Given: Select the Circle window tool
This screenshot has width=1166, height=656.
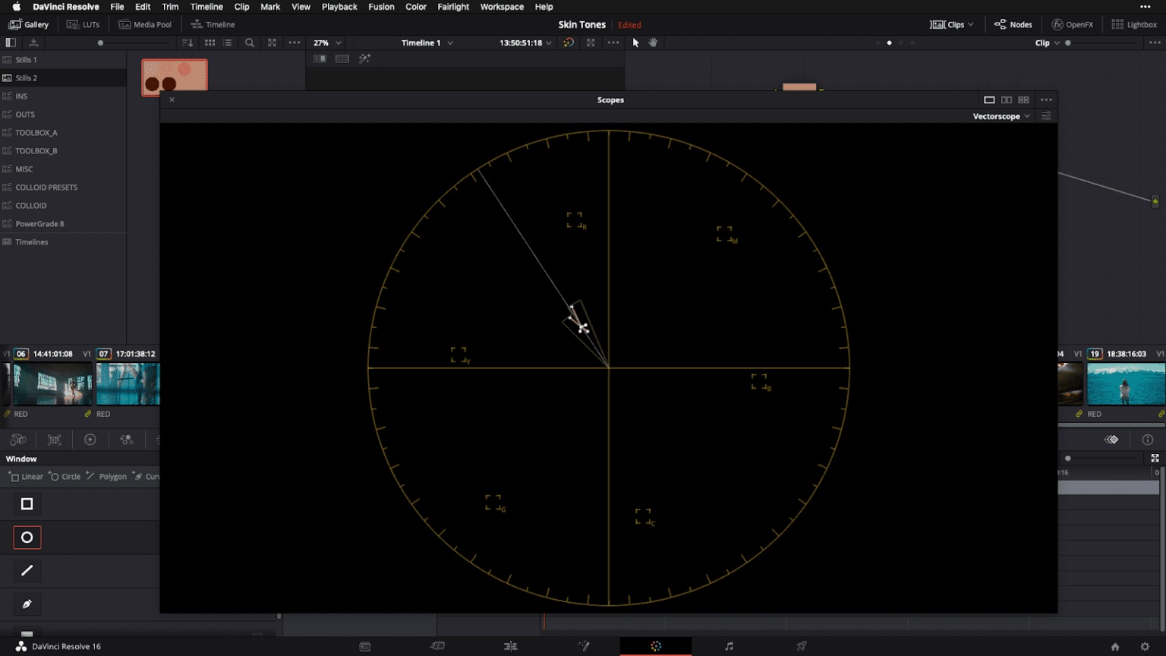Looking at the screenshot, I should (65, 476).
